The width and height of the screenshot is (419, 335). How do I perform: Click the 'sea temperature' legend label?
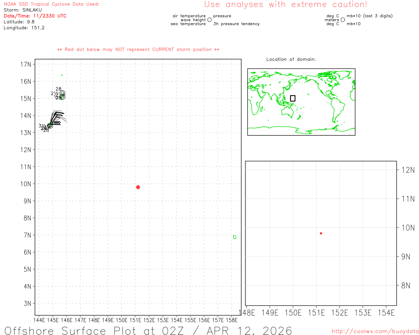click(x=188, y=24)
